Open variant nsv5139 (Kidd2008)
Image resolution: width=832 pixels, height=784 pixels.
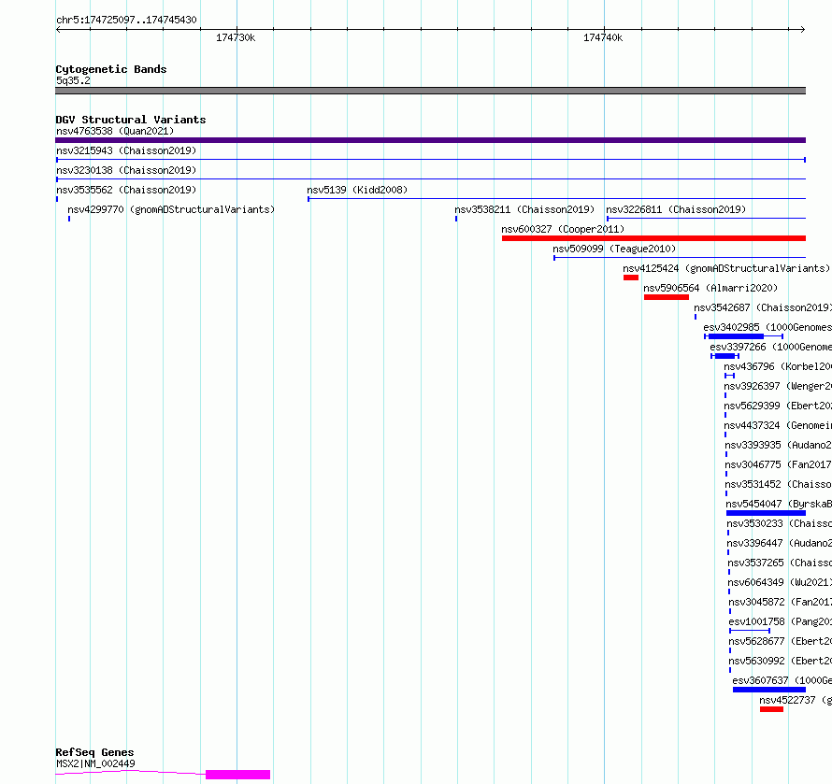pyautogui.click(x=357, y=190)
